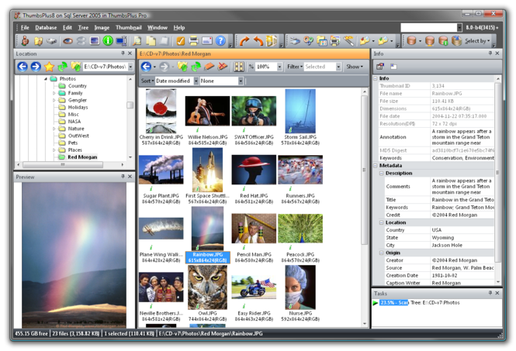Click the first icon in the Info panel toolbar

[x=380, y=67]
